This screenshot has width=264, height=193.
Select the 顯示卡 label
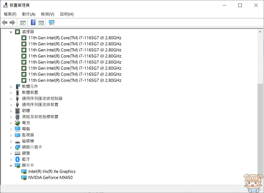point(28,165)
